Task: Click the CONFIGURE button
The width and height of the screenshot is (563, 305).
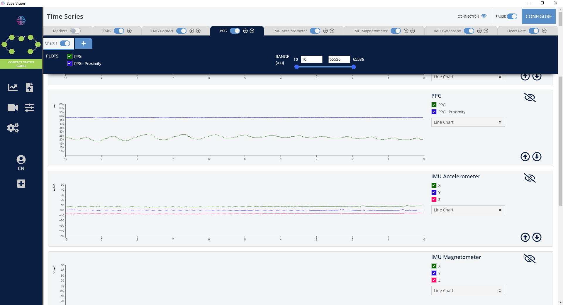Action: click(538, 16)
